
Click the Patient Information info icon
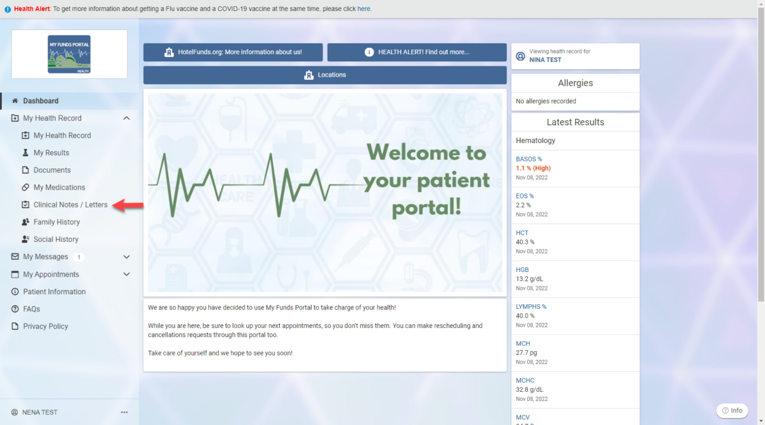point(15,292)
